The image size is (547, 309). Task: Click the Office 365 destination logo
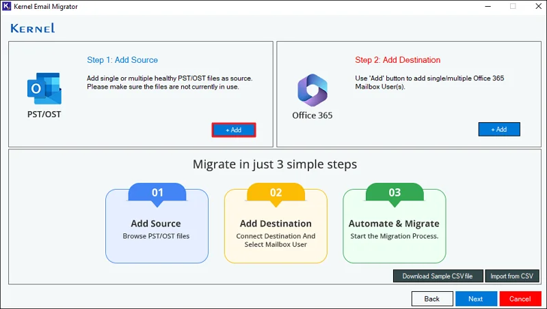coord(312,90)
